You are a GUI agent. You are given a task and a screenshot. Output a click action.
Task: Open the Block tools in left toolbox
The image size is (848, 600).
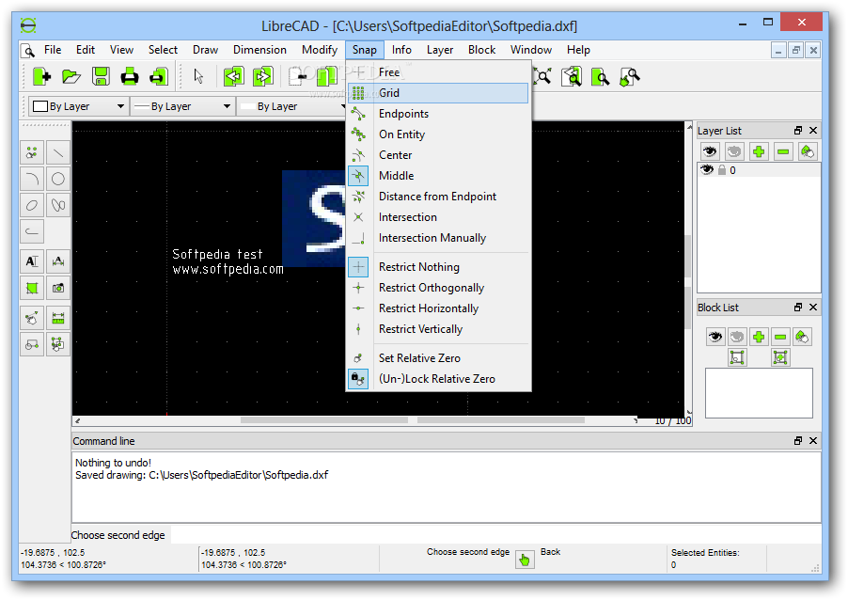(32, 344)
